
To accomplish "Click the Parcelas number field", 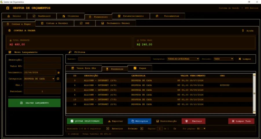I will click(x=42, y=91).
